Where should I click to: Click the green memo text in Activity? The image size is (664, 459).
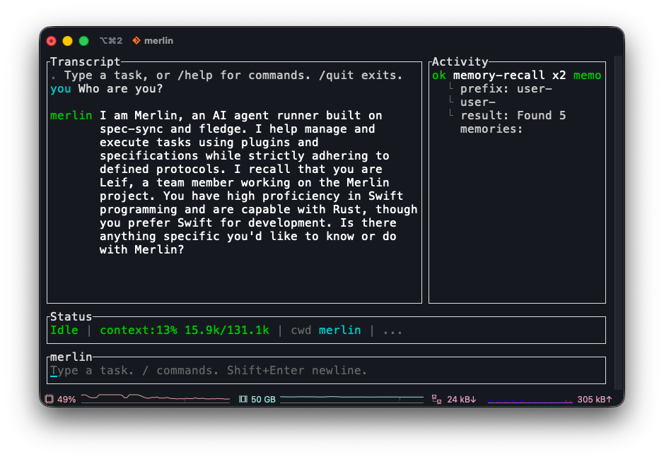(588, 76)
